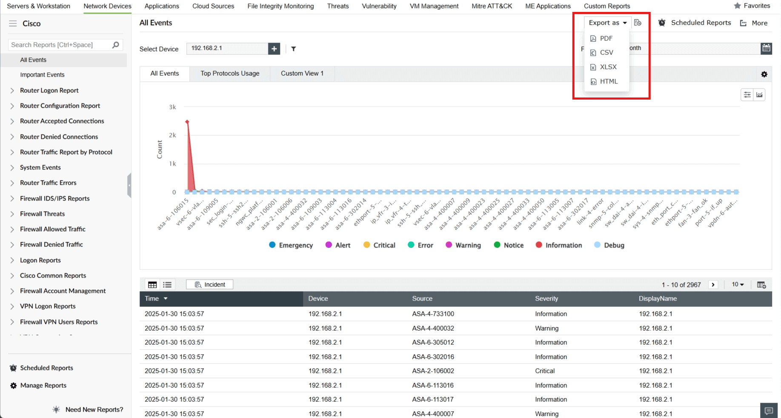Image resolution: width=781 pixels, height=418 pixels.
Task: Toggle Information severity in chart legend
Action: [x=558, y=245]
